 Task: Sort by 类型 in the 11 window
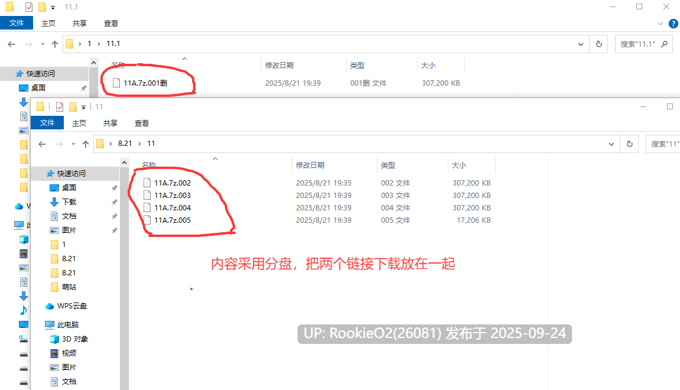pyautogui.click(x=388, y=165)
